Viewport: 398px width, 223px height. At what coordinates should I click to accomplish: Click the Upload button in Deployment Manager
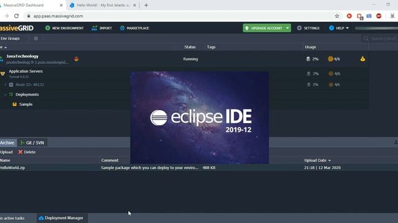tap(6, 152)
